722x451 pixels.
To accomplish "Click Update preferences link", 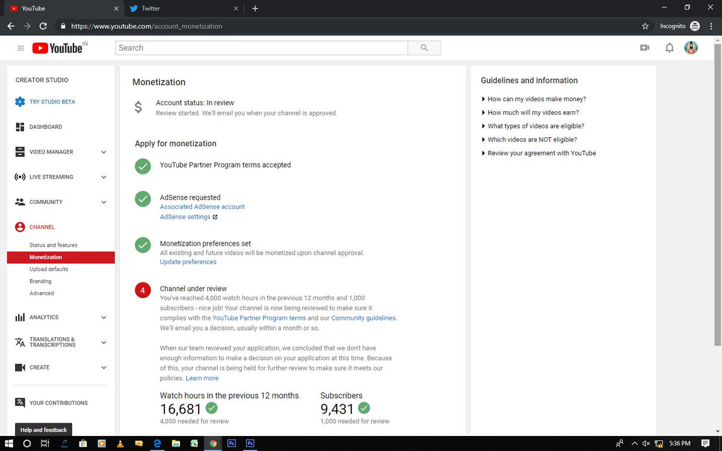I will pos(188,262).
